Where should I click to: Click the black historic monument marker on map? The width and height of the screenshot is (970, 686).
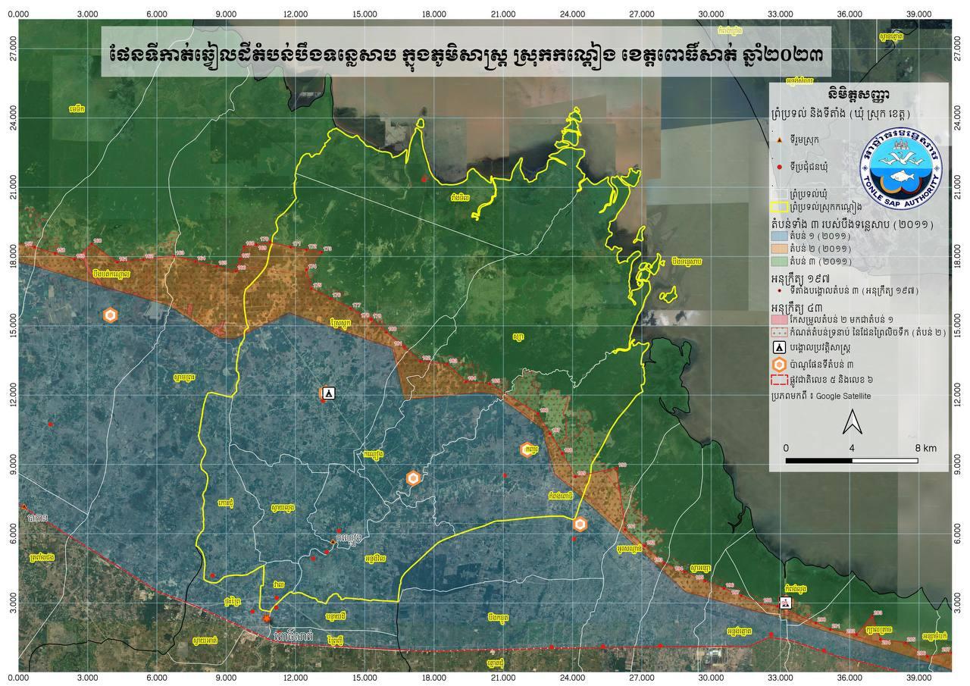click(x=329, y=393)
